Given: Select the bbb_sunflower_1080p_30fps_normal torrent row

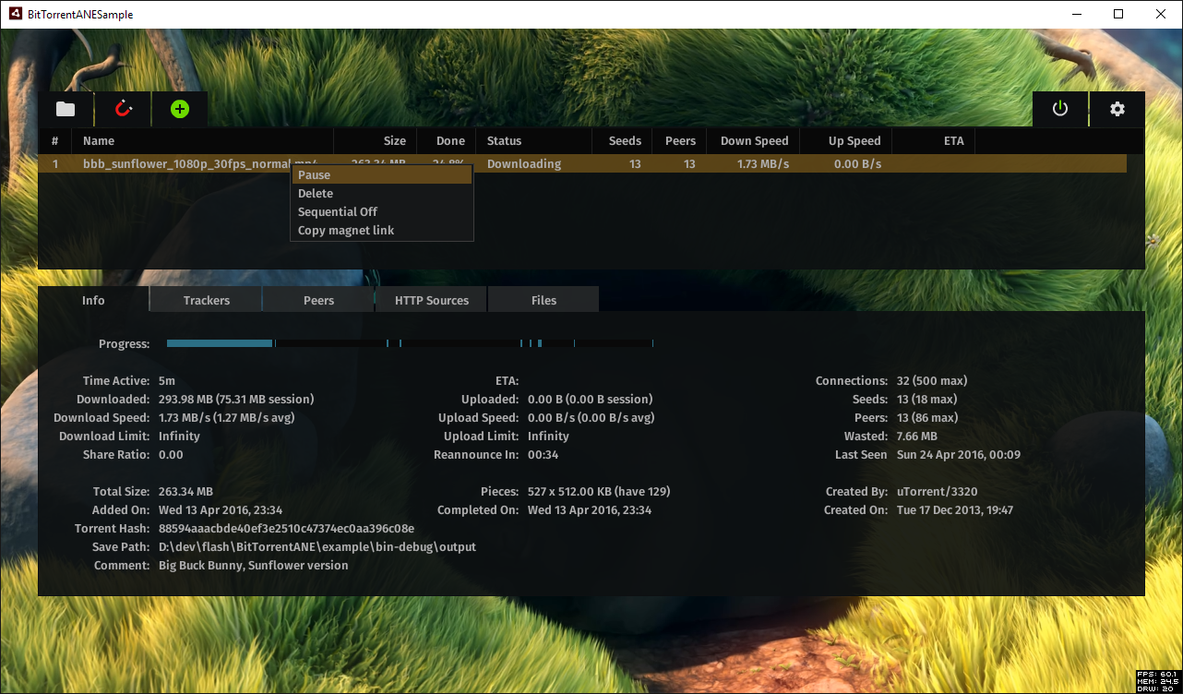Looking at the screenshot, I should click(582, 163).
